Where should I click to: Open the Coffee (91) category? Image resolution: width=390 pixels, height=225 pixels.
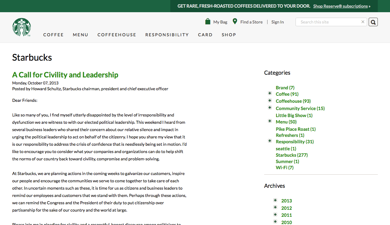287,94
